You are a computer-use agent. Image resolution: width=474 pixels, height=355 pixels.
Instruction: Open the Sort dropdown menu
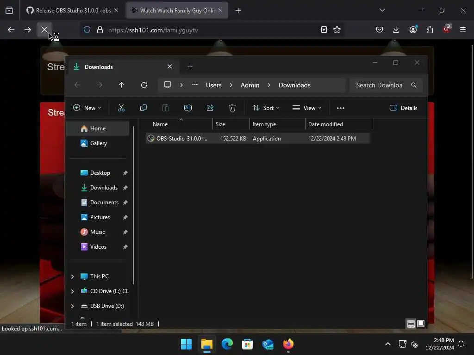[x=266, y=108]
